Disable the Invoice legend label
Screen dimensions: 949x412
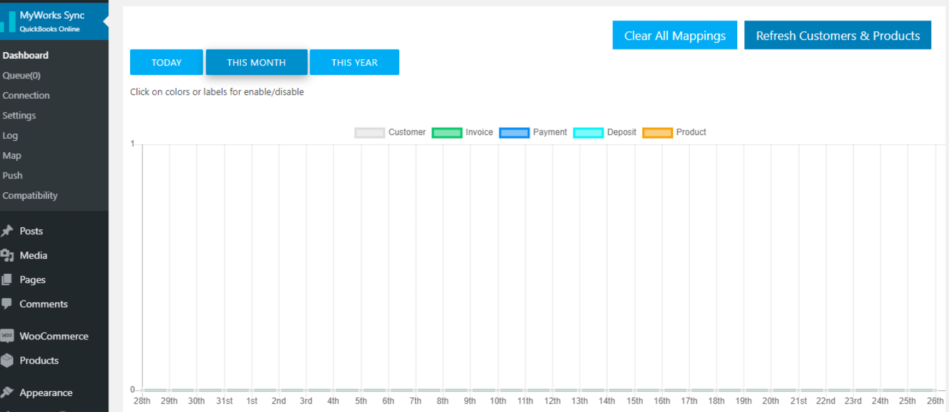[479, 132]
